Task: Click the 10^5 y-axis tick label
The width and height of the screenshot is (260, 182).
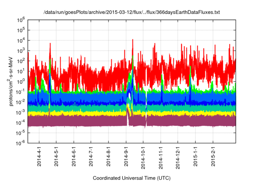Action: click(21, 30)
